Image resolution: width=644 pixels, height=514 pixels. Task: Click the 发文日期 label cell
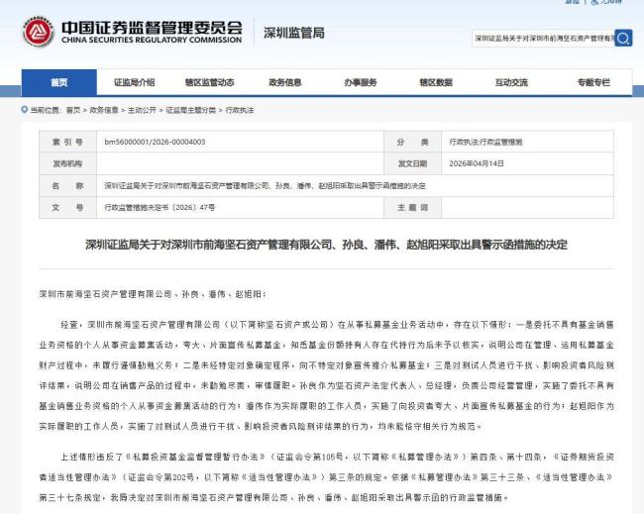413,163
